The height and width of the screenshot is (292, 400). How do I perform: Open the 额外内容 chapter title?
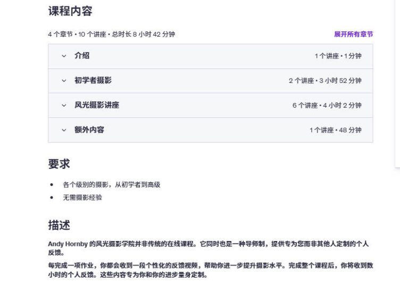(x=89, y=130)
